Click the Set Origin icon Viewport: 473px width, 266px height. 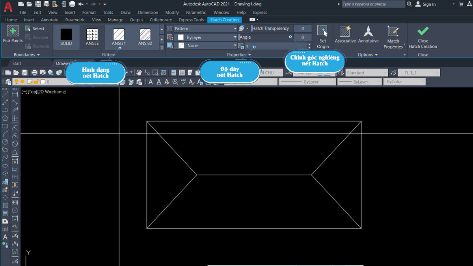click(x=323, y=31)
